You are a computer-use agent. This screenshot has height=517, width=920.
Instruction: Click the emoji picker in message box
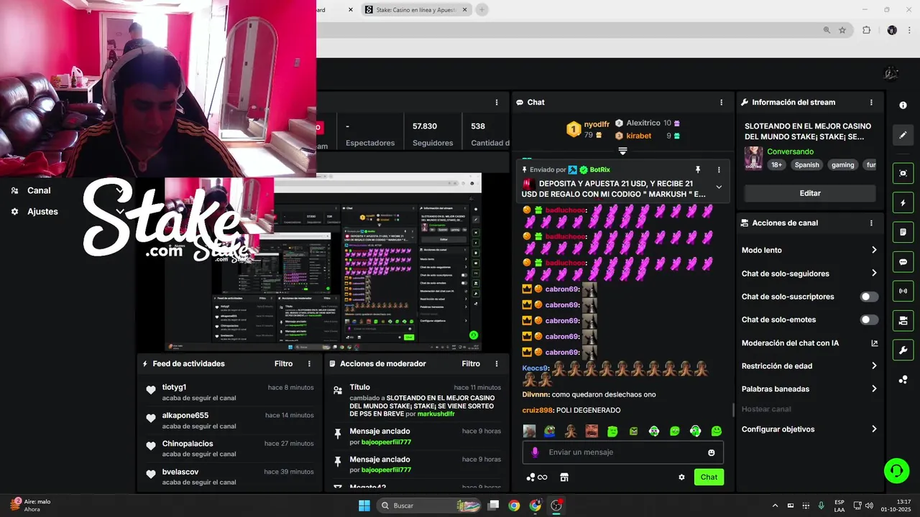712,452
